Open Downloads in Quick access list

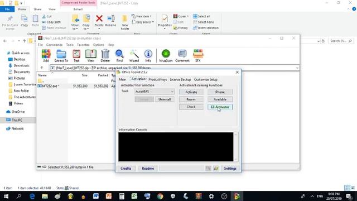pos(21,65)
